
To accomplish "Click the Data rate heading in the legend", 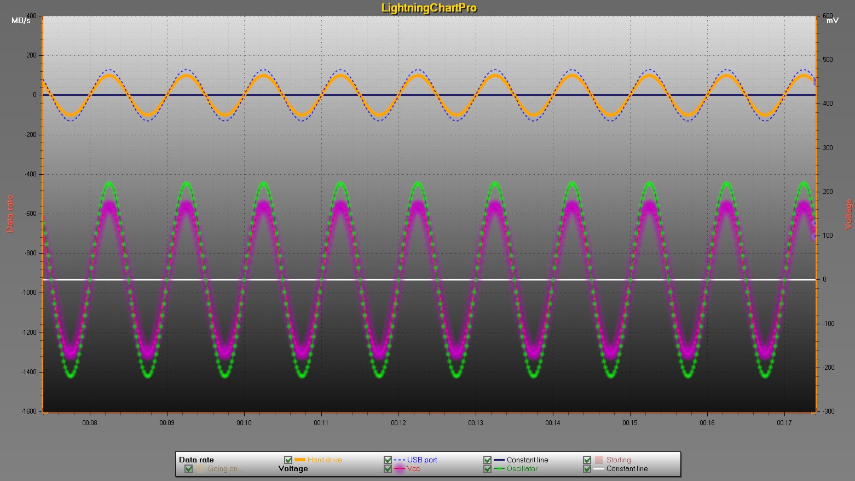I will pos(197,460).
